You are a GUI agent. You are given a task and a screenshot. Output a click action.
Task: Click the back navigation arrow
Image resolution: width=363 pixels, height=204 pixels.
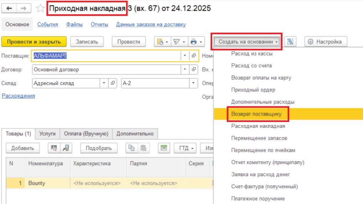[x=9, y=8]
